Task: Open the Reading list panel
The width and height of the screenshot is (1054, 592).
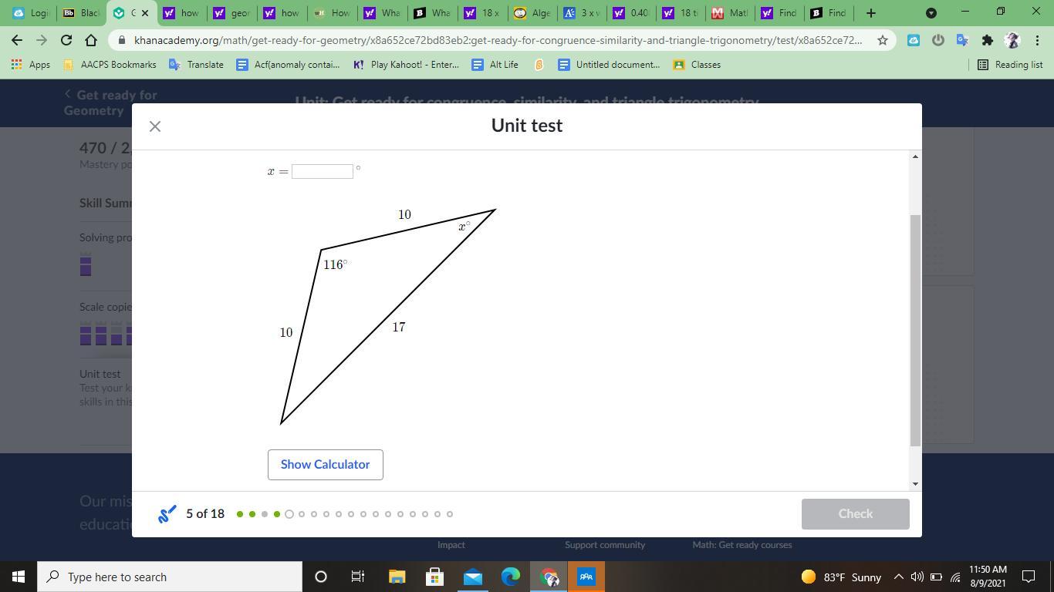Action: pyautogui.click(x=1010, y=65)
